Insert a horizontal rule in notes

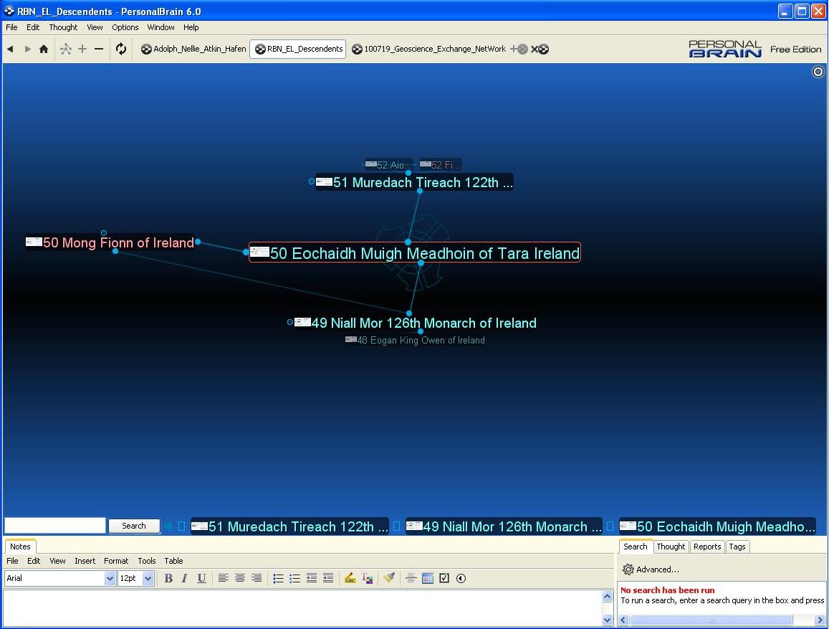coord(411,578)
